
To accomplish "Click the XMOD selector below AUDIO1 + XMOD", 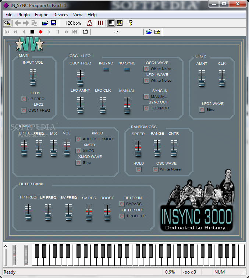I will point(78,151).
